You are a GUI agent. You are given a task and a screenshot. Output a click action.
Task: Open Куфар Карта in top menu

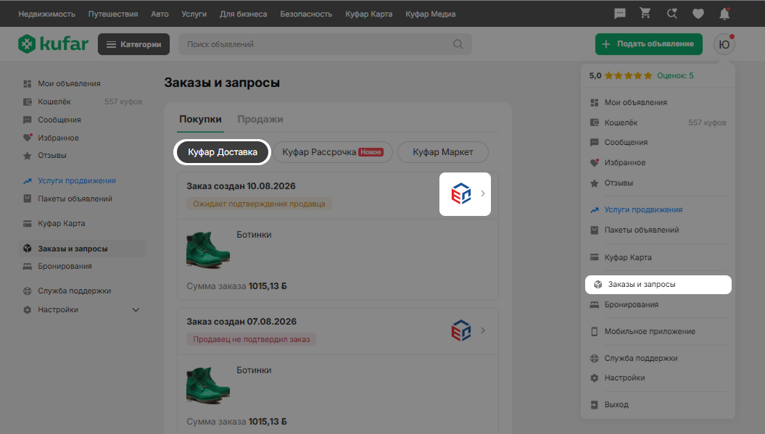[x=369, y=14]
